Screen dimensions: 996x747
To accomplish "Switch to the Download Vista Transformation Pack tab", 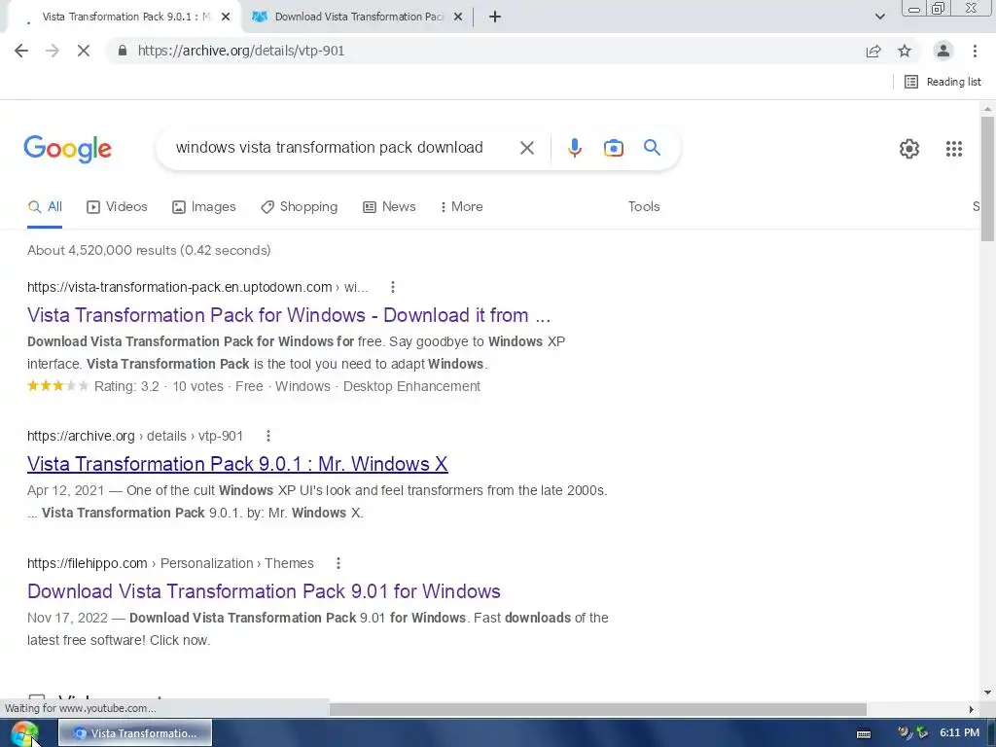I will pyautogui.click(x=358, y=18).
